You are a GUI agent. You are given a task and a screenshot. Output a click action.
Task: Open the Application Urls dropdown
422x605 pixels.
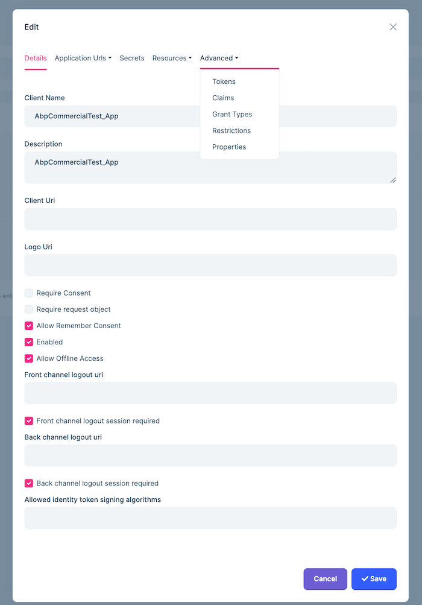pos(83,58)
